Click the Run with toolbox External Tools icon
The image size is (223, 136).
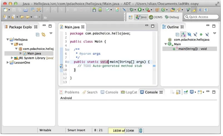pos(148,10)
